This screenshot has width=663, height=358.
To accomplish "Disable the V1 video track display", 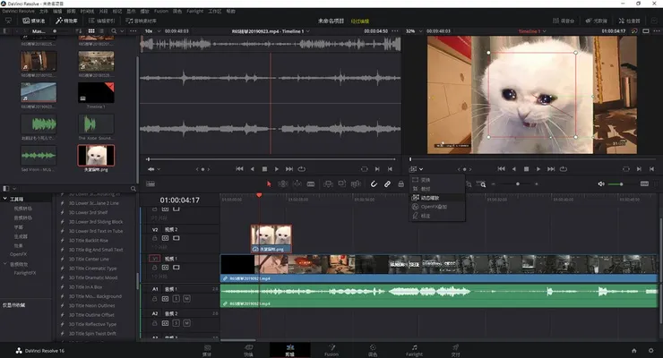I will coord(177,268).
